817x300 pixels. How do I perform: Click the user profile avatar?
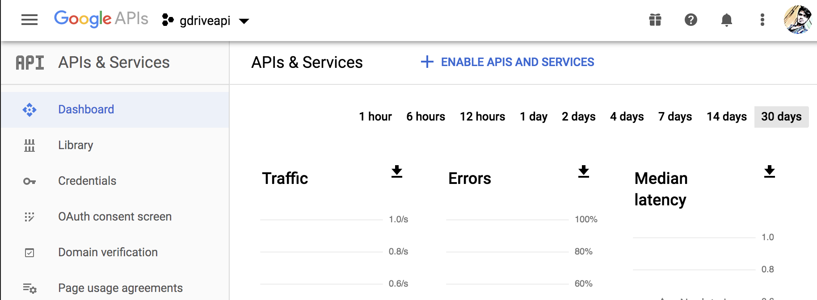point(798,20)
